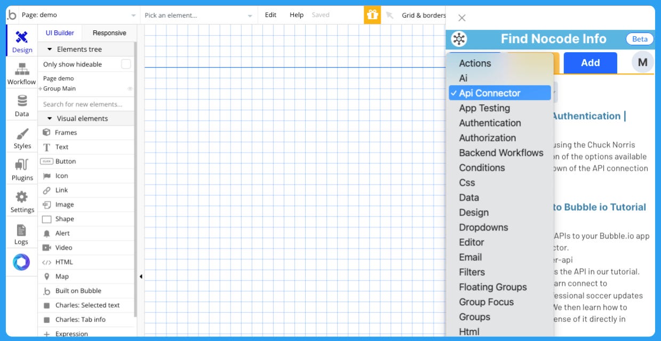Image resolution: width=661 pixels, height=341 pixels.
Task: Click the blue Add button
Action: (590, 63)
